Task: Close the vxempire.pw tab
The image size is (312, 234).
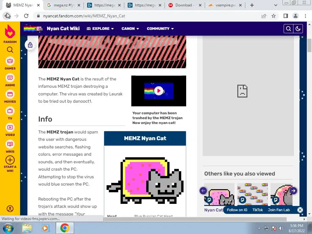Action: [x=240, y=5]
